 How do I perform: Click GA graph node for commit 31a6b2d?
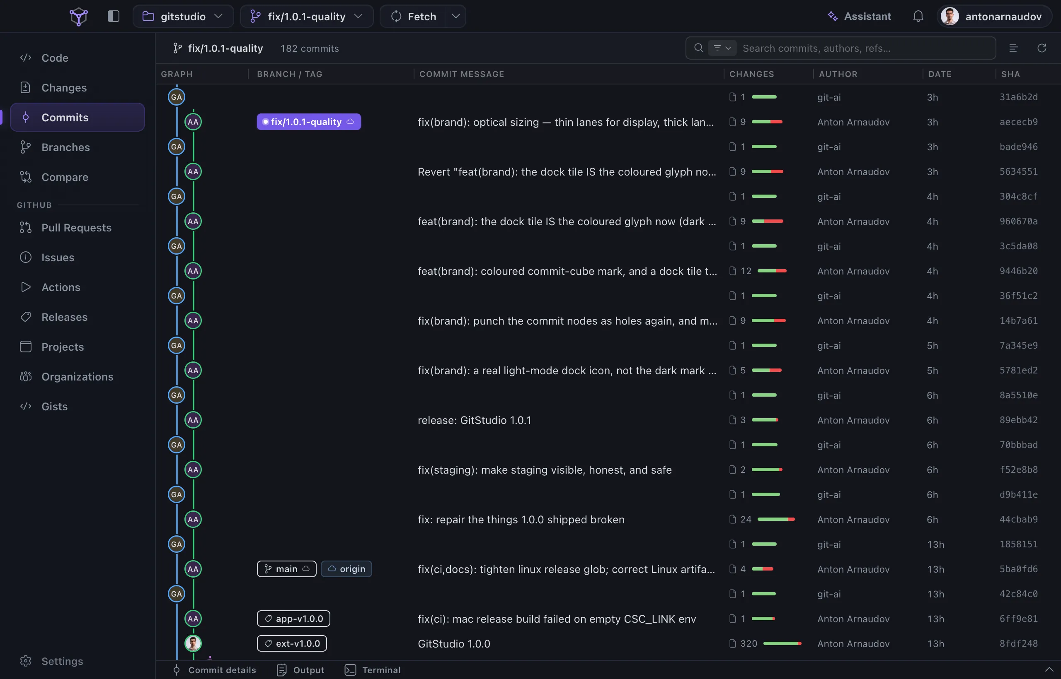pos(177,97)
